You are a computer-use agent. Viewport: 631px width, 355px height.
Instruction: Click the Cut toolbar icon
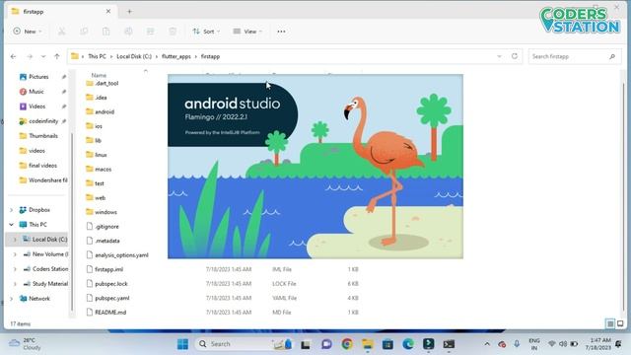coord(61,32)
